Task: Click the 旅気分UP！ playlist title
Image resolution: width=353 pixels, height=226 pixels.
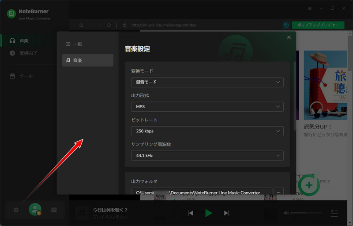Action: click(318, 127)
